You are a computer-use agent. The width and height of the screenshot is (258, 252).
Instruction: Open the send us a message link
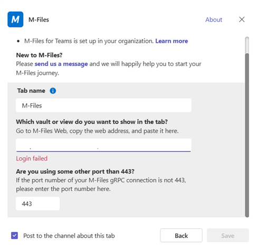point(61,64)
